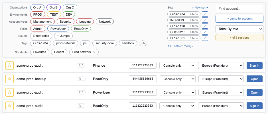Star the acme-prod-audit Finance row as favorite
Viewport: 268px width, 114px height.
[x=10, y=66]
